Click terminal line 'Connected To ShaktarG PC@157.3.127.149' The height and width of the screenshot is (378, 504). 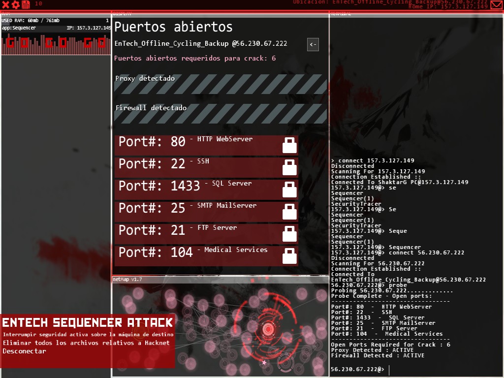[400, 182]
